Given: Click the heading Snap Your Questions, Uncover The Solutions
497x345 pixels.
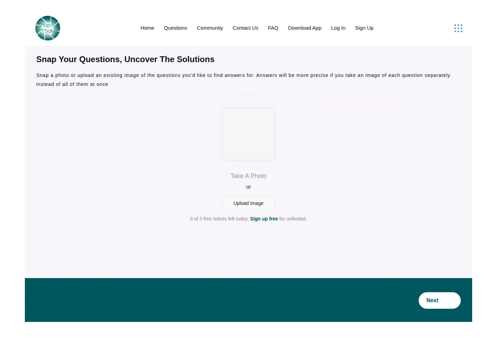Looking at the screenshot, I should coord(125,59).
